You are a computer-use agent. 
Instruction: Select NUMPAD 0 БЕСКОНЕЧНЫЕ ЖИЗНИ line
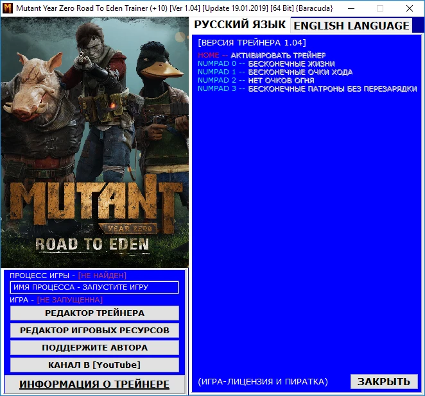[x=266, y=64]
